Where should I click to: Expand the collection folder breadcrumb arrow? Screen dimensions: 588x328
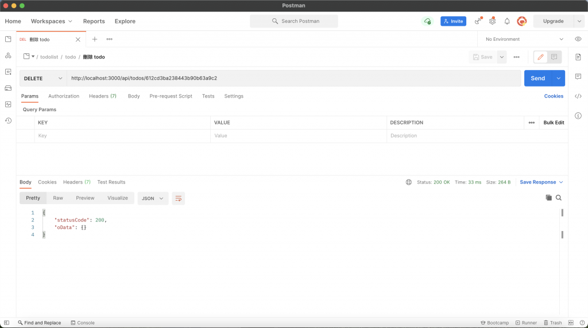[33, 57]
